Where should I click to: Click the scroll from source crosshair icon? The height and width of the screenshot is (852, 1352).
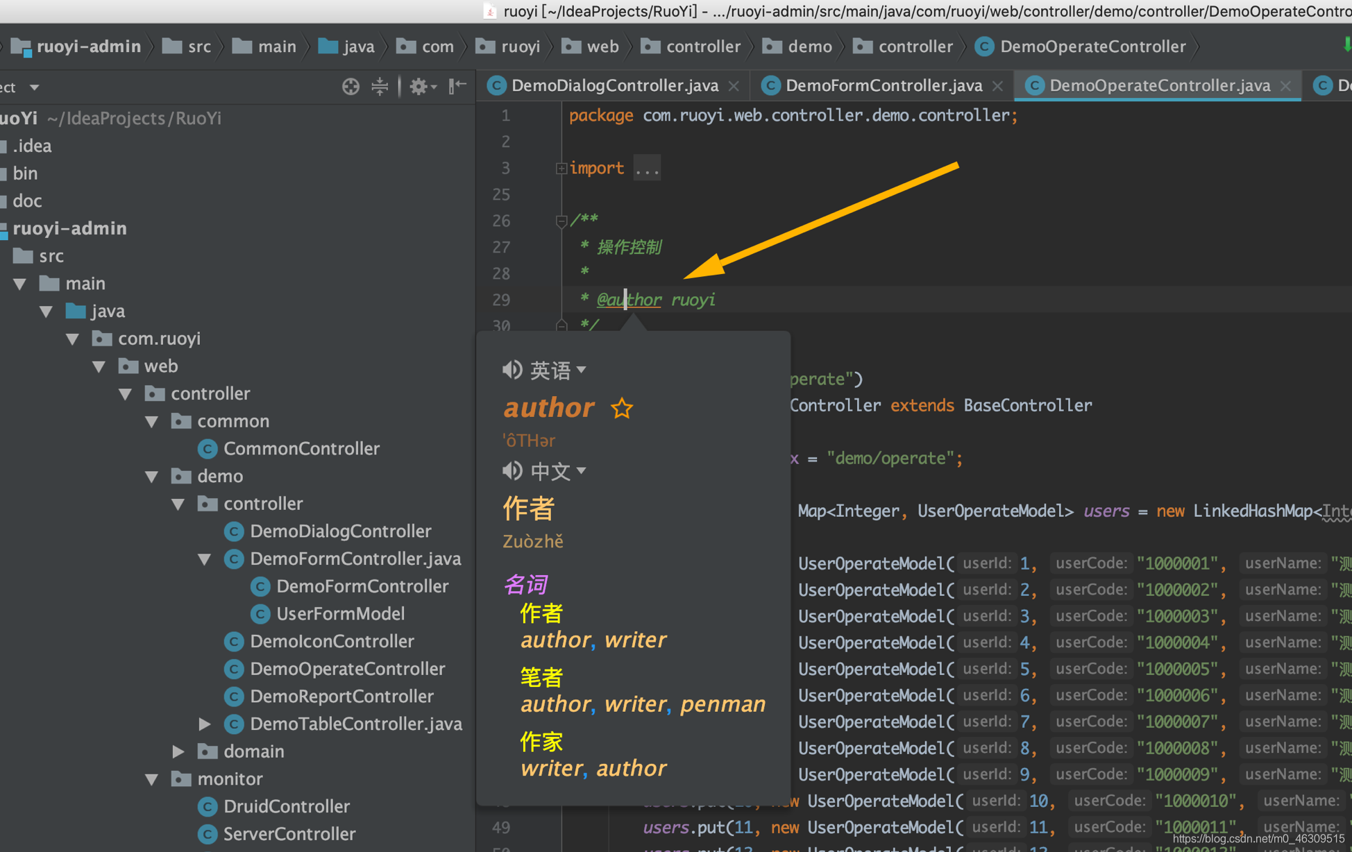pos(350,86)
